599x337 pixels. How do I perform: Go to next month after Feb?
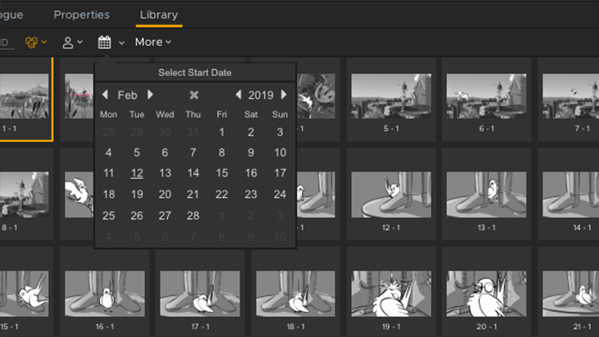(151, 95)
